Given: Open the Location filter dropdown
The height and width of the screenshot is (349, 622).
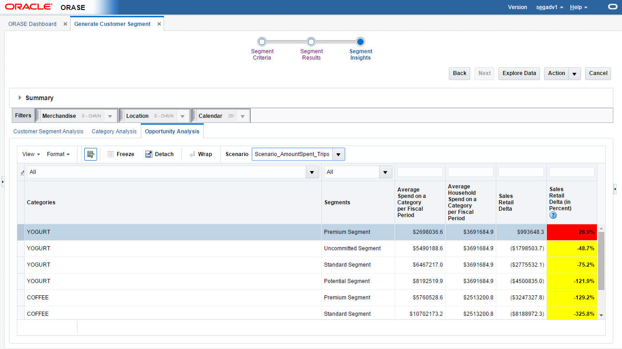Looking at the screenshot, I should [x=182, y=116].
